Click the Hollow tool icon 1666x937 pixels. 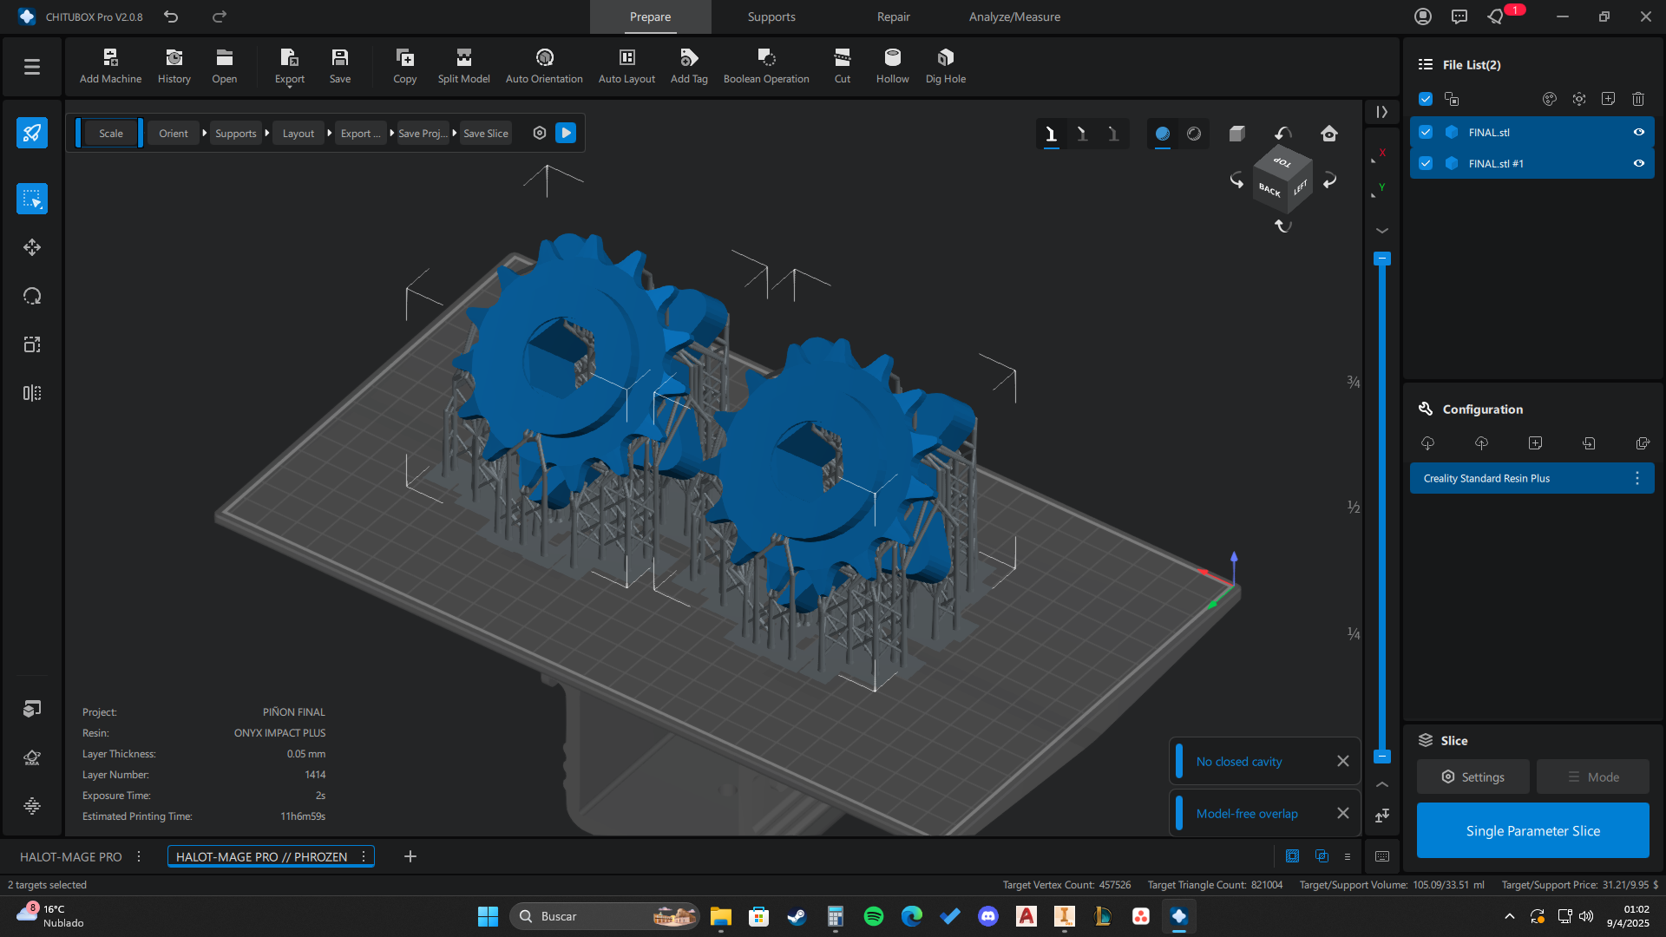892,65
